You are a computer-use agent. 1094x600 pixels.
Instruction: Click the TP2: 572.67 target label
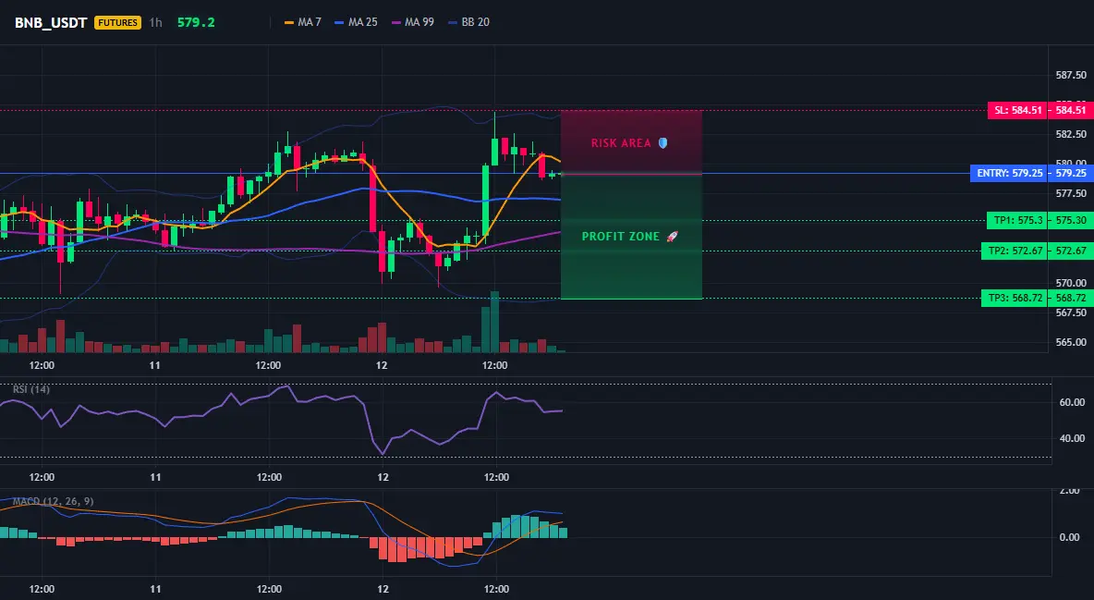[1014, 251]
